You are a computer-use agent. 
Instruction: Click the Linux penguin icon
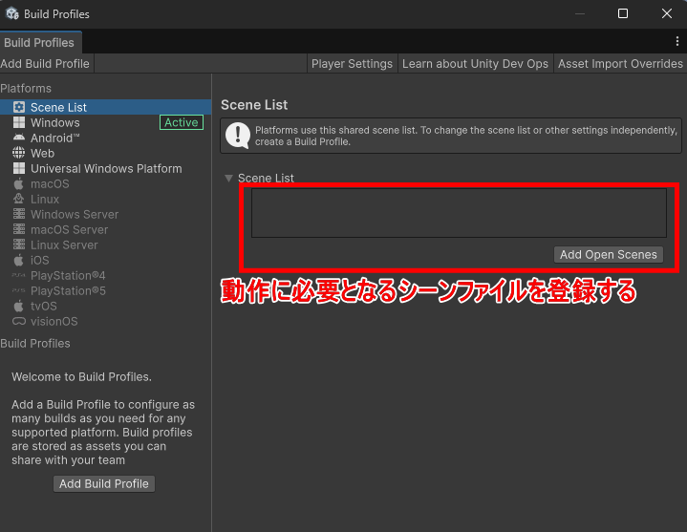(x=19, y=199)
